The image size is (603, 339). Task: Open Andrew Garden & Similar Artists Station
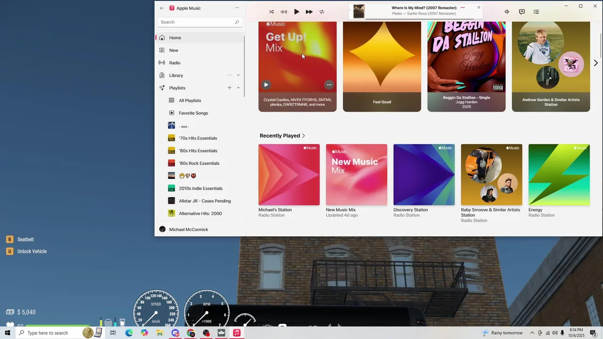pyautogui.click(x=551, y=66)
